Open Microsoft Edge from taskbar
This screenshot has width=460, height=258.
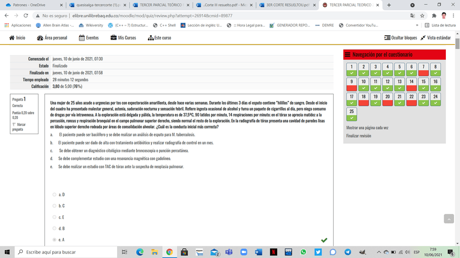[x=139, y=252]
